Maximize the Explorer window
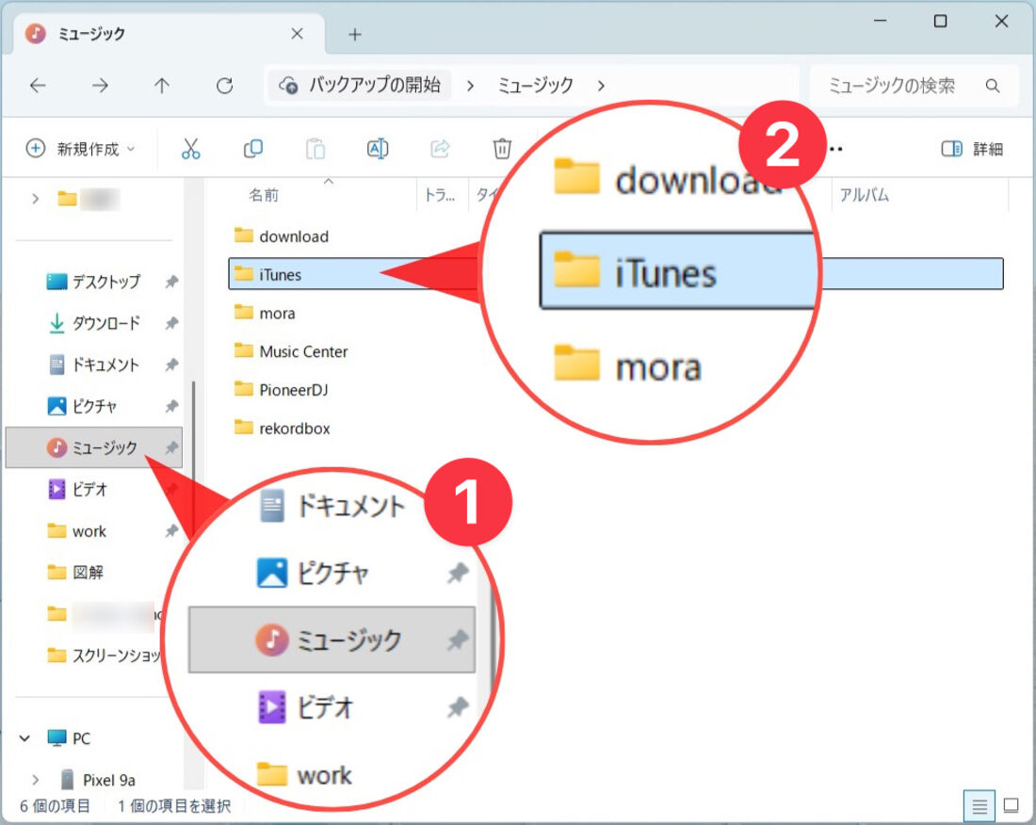 940,21
